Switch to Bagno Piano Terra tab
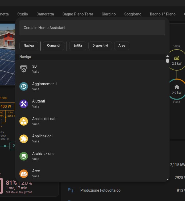Image resolution: width=185 pixels, height=201 pixels. (78, 14)
